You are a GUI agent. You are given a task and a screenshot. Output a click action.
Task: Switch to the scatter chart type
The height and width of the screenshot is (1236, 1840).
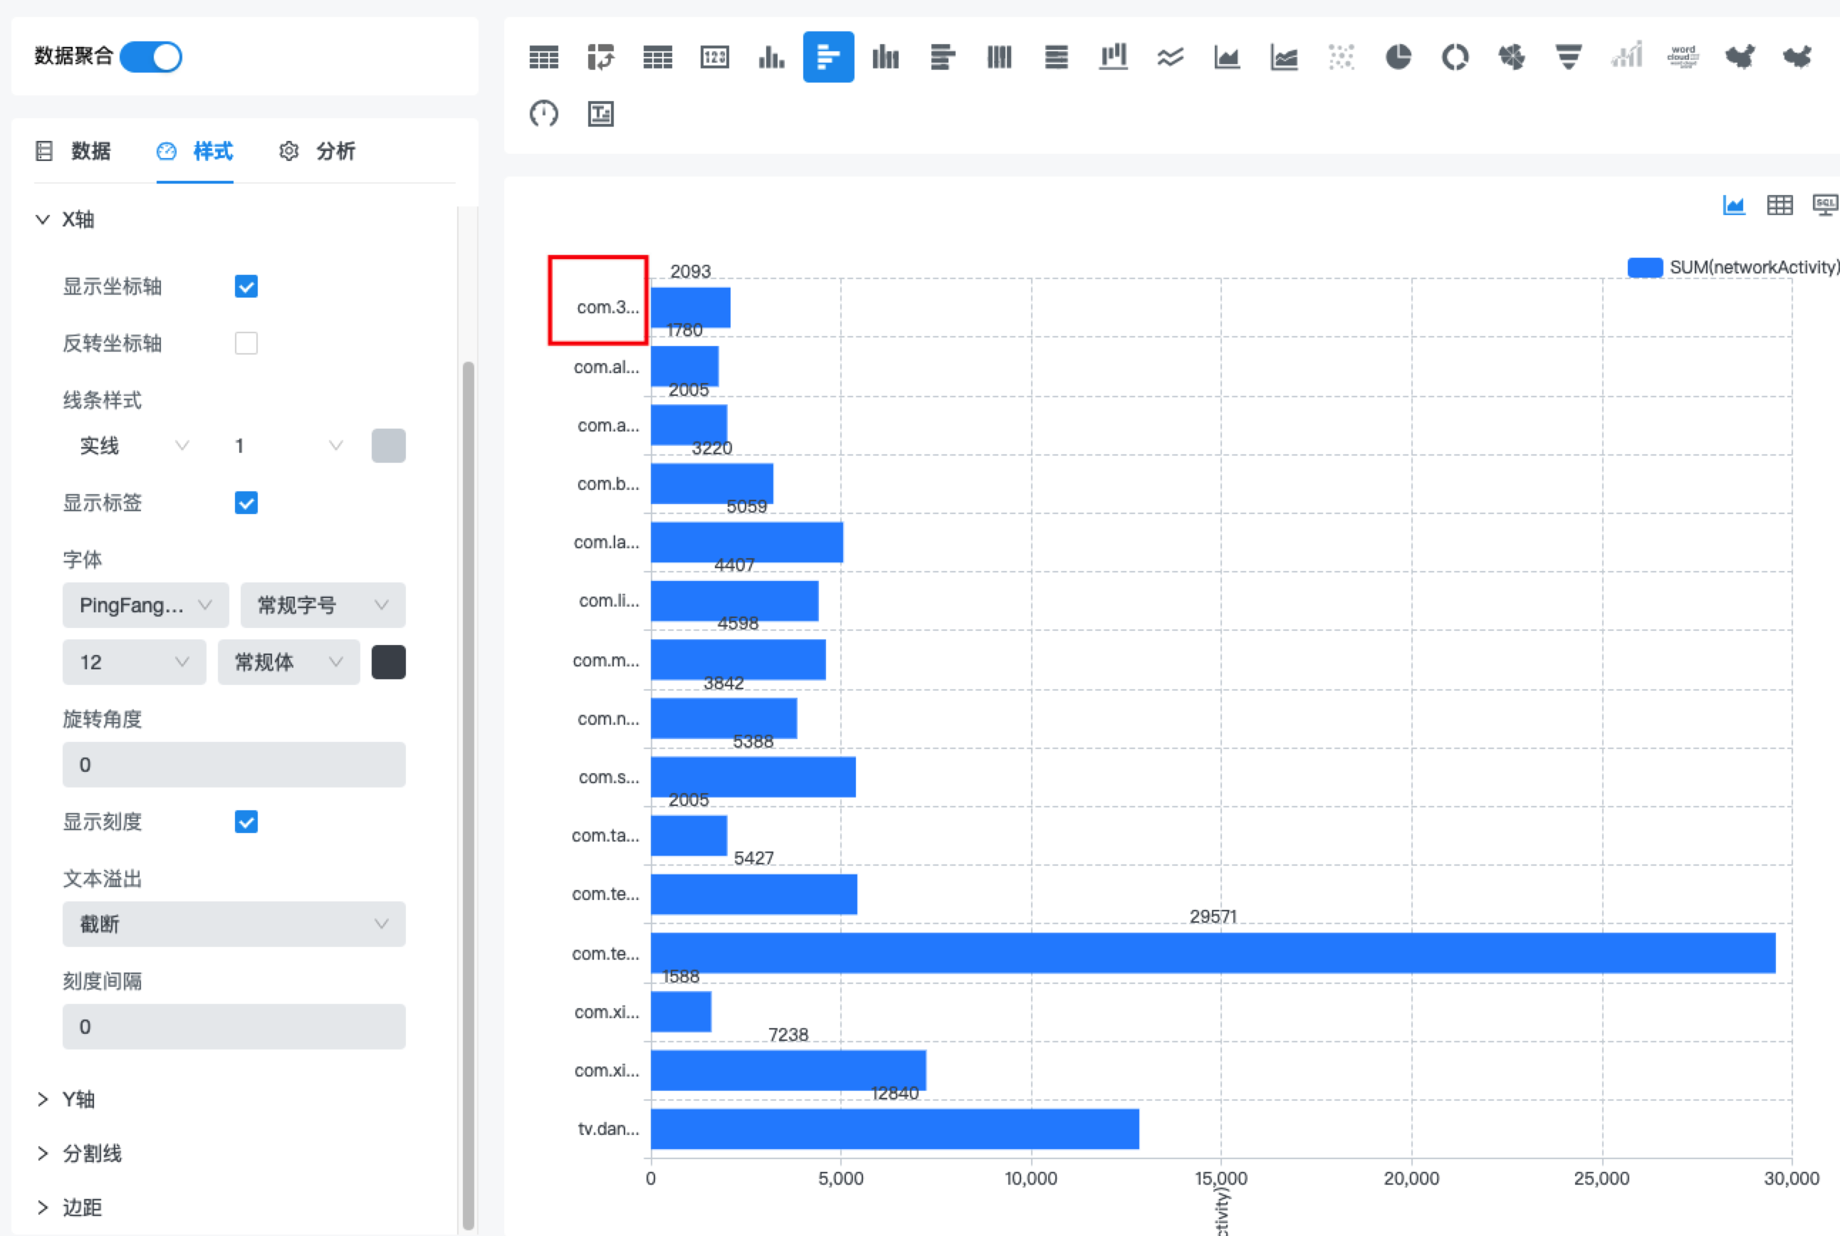(x=1341, y=57)
